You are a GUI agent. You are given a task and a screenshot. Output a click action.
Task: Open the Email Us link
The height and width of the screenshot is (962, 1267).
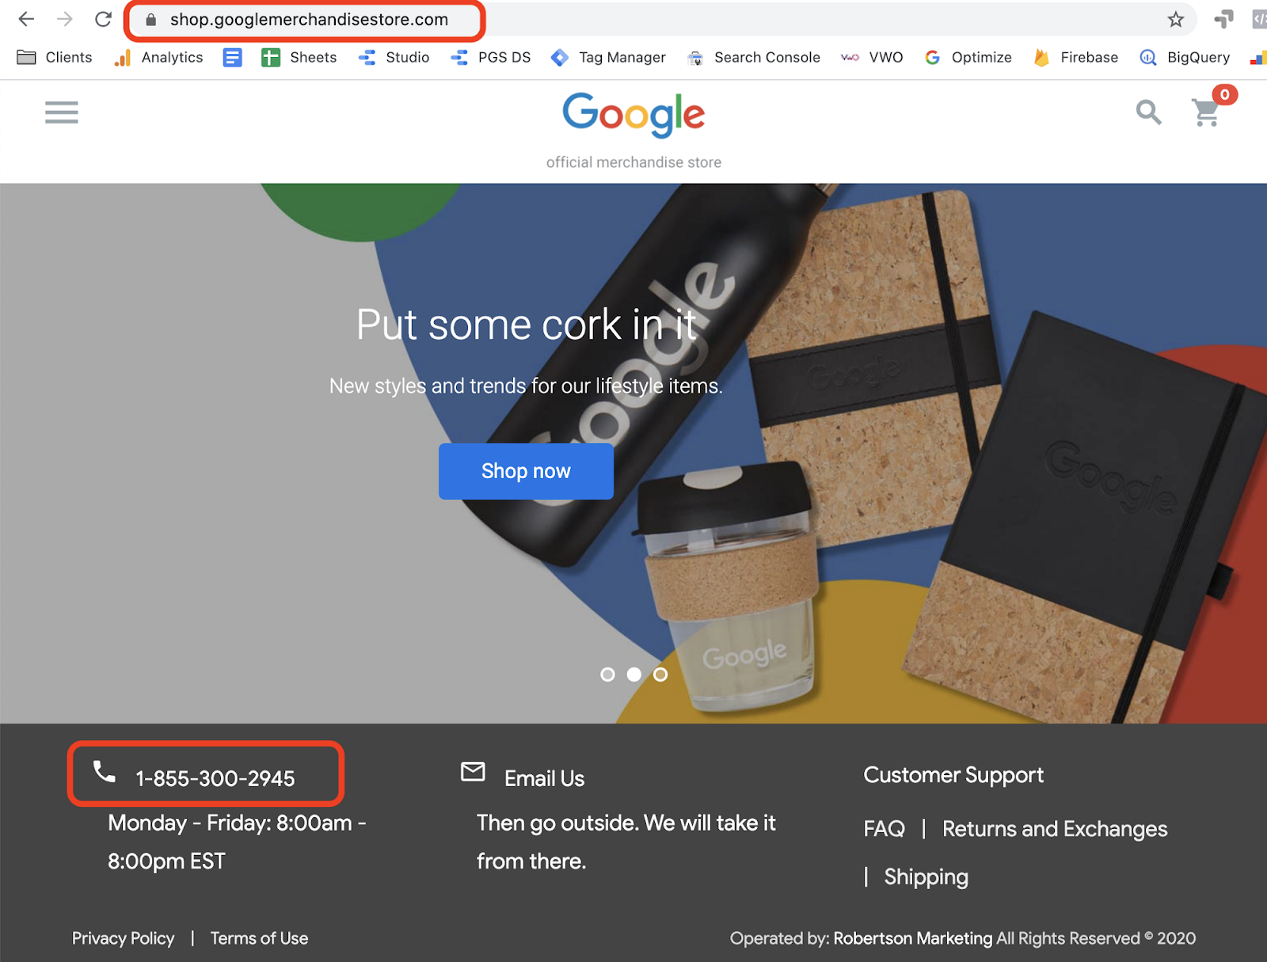pos(544,778)
